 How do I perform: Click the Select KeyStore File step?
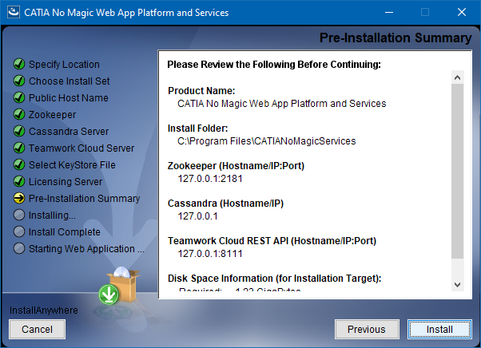pos(72,165)
